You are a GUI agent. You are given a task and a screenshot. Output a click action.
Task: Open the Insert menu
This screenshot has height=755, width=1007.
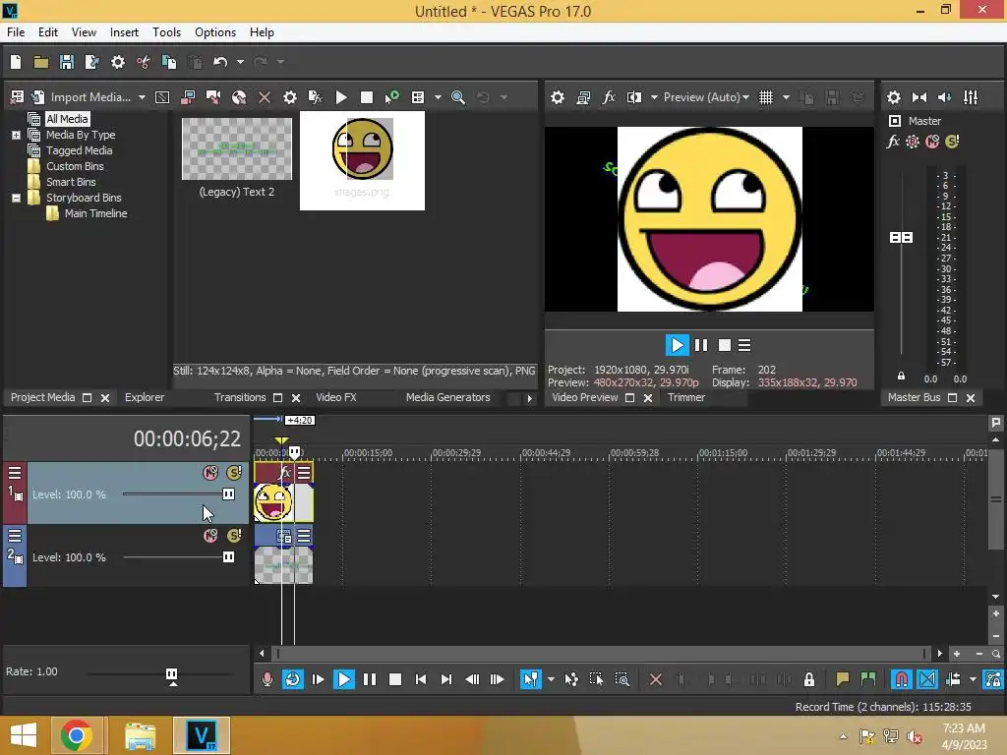coord(124,32)
